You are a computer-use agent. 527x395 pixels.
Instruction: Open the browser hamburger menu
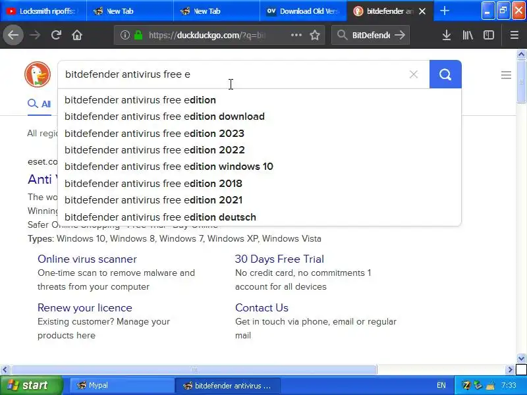point(514,35)
